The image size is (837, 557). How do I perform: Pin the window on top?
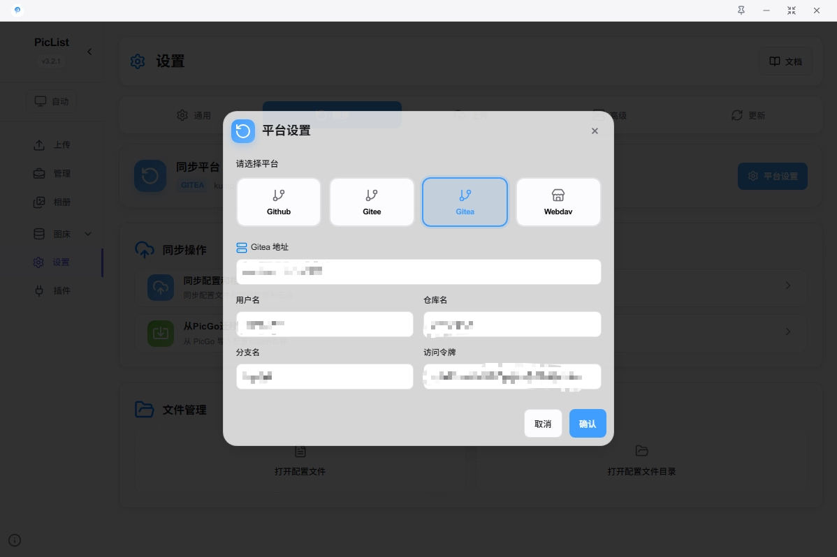point(741,10)
